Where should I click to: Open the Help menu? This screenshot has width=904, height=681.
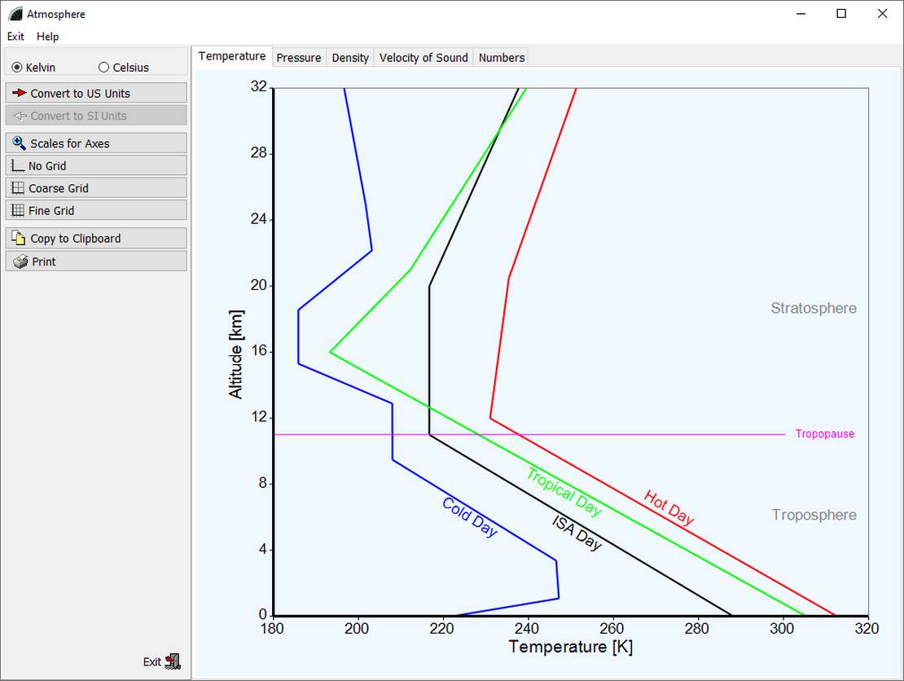48,37
